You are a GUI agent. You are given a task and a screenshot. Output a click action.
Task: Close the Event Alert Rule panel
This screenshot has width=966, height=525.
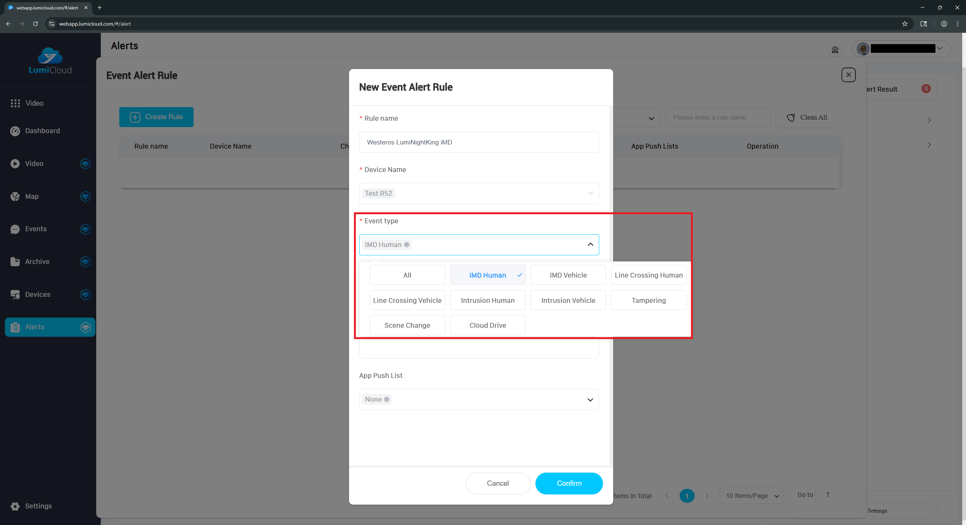pyautogui.click(x=848, y=75)
